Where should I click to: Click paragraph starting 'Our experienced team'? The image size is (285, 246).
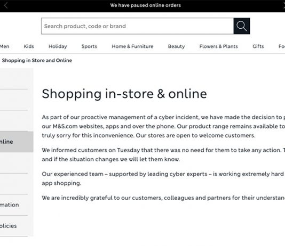tap(163, 178)
